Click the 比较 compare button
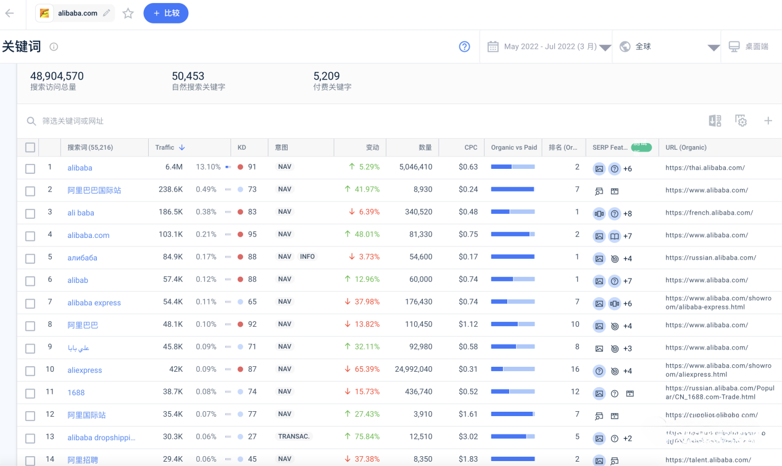 point(166,13)
